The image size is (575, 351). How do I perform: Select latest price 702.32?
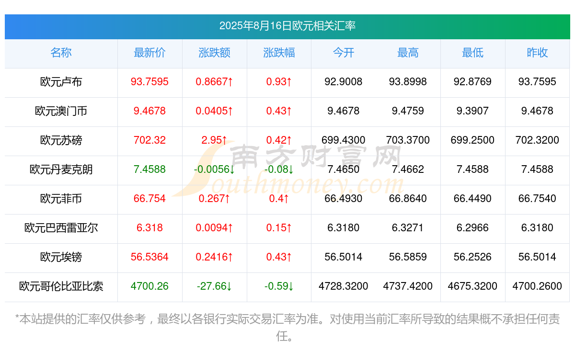click(149, 140)
